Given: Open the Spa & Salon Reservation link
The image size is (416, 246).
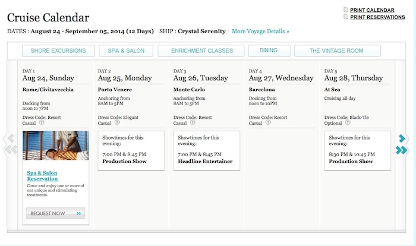Looking at the screenshot, I should coord(42,176).
